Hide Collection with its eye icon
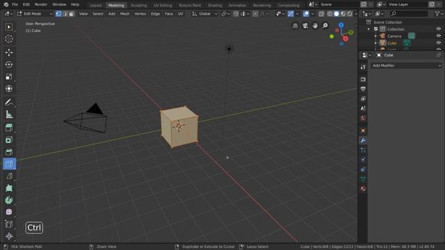 coord(439,29)
